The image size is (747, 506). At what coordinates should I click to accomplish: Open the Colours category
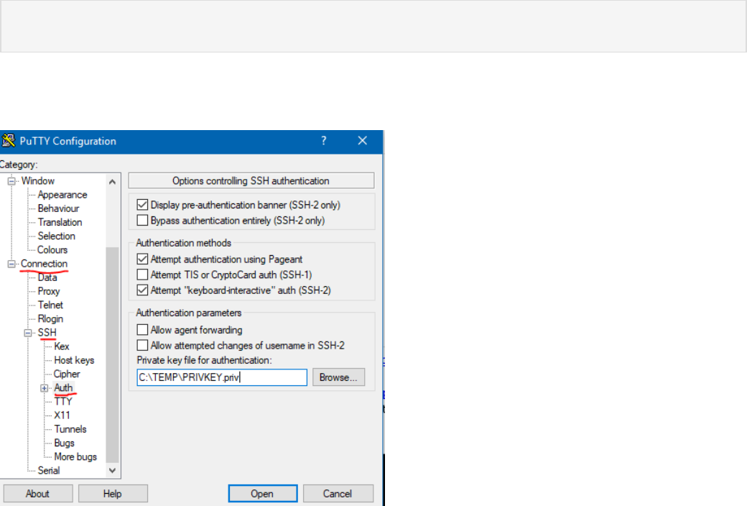point(52,250)
